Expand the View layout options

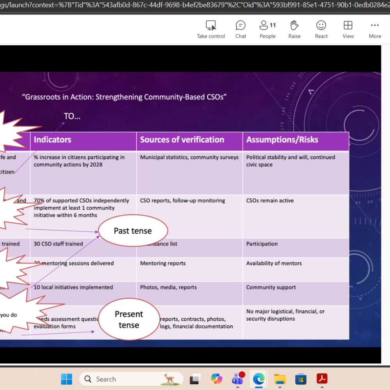pyautogui.click(x=348, y=30)
